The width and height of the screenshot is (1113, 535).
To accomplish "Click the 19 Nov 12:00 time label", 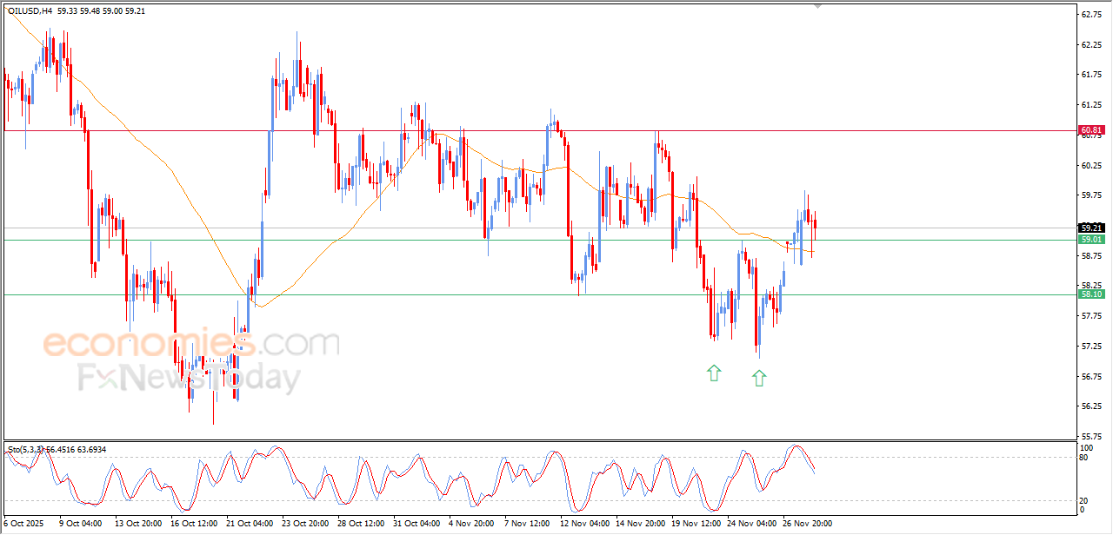I will coord(695,524).
